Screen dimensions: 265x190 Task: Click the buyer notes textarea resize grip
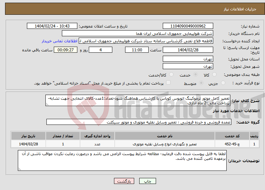click(x=20, y=169)
